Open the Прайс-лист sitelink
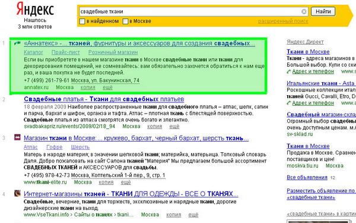This screenshot has height=223, width=356. pos(66,52)
